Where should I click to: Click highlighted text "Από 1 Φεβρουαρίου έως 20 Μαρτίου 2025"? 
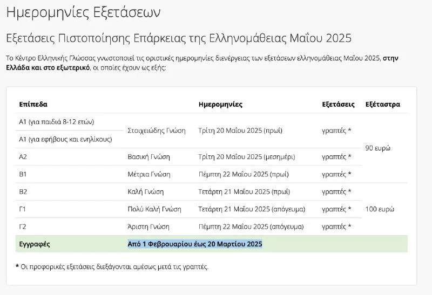tap(195, 244)
